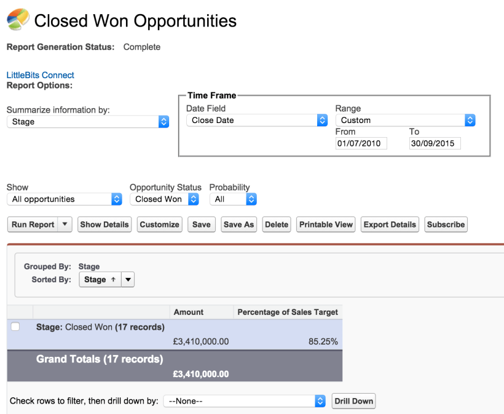Screen dimensions: 504x414
Task: Click the report pie chart icon
Action: [x=17, y=20]
